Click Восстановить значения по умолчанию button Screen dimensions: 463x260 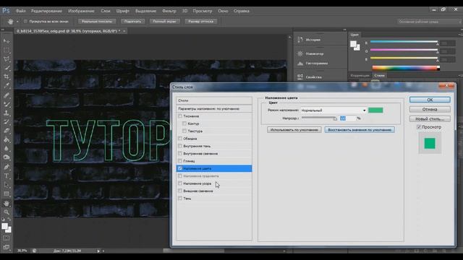pos(360,130)
